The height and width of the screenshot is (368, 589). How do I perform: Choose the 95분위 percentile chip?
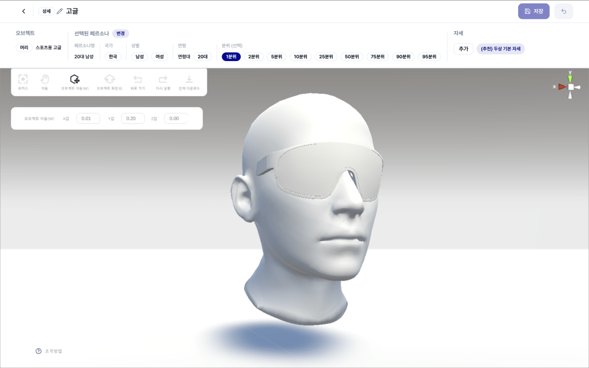(429, 56)
